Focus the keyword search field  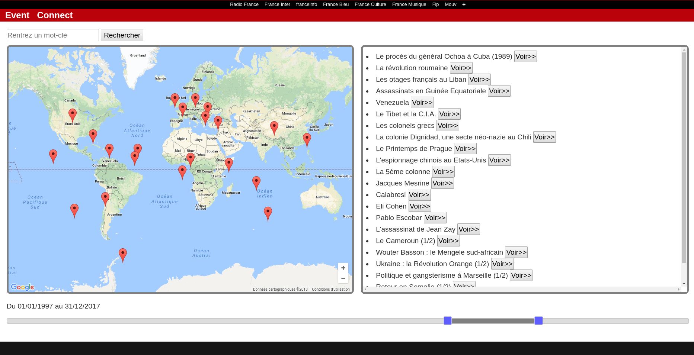[x=53, y=35]
